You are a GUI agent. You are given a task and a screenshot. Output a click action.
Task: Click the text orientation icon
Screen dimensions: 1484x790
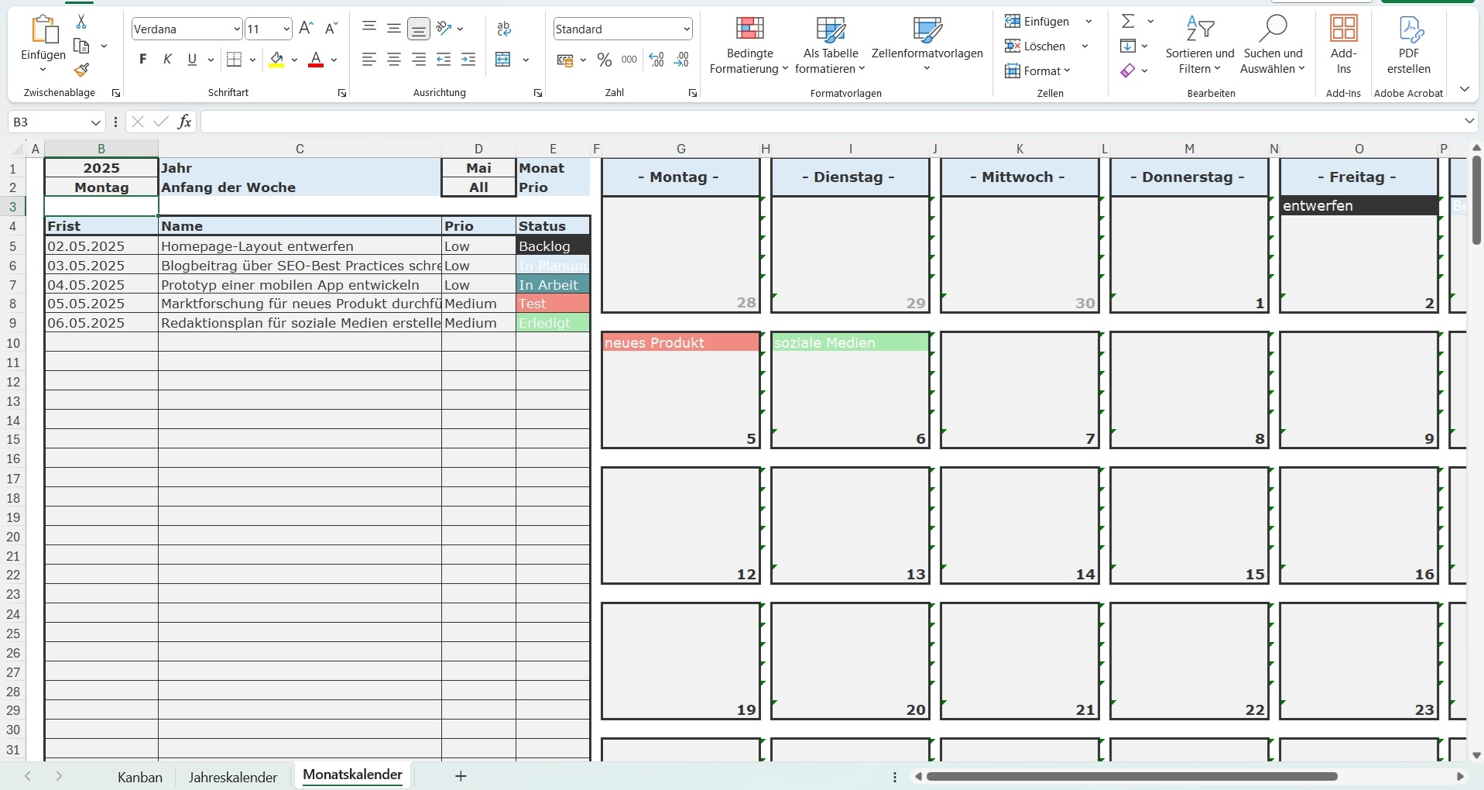[444, 29]
